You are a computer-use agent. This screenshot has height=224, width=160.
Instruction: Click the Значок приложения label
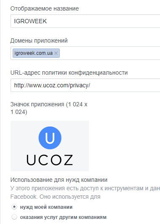(49, 108)
